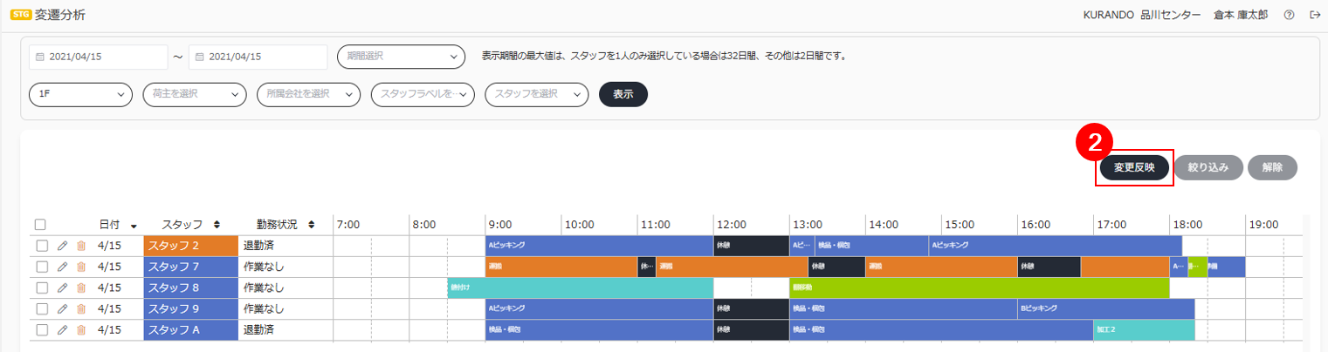Screen dimensions: 1328x352
Task: Select スタッフ 2's 休憩 block at 12:00
Action: coord(752,246)
